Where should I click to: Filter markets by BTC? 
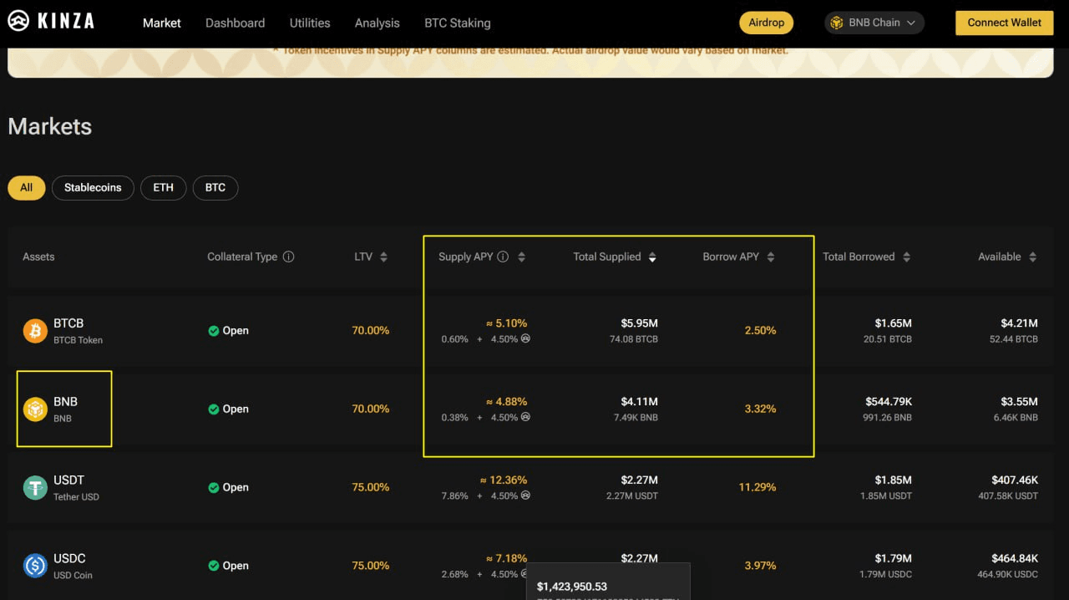(215, 187)
